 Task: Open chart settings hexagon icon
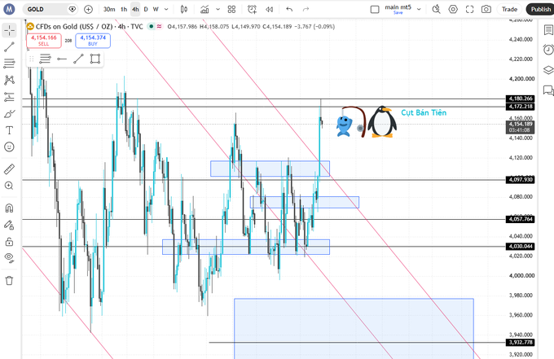[453, 9]
